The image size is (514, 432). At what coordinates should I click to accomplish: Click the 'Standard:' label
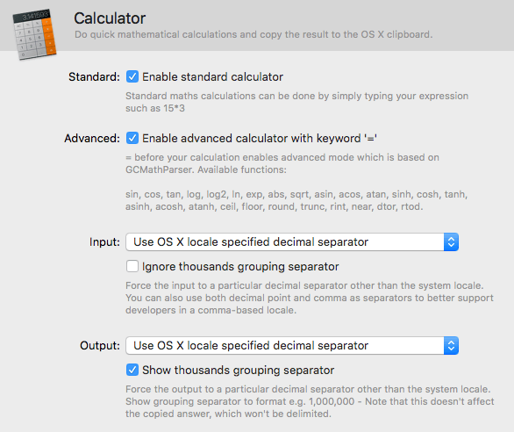coord(94,76)
